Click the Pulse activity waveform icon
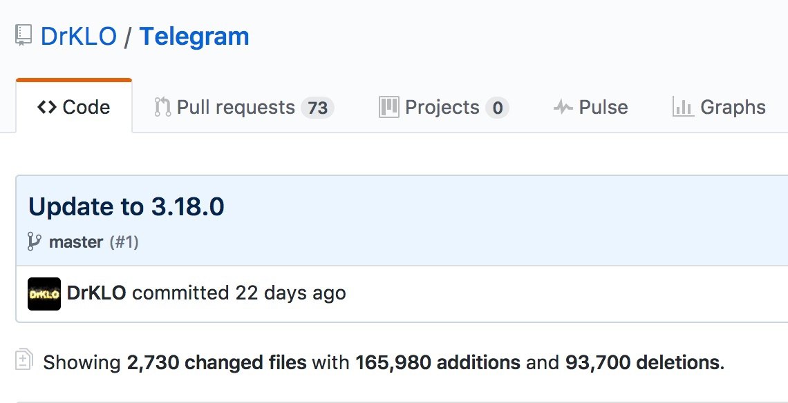The image size is (788, 403). [x=563, y=108]
